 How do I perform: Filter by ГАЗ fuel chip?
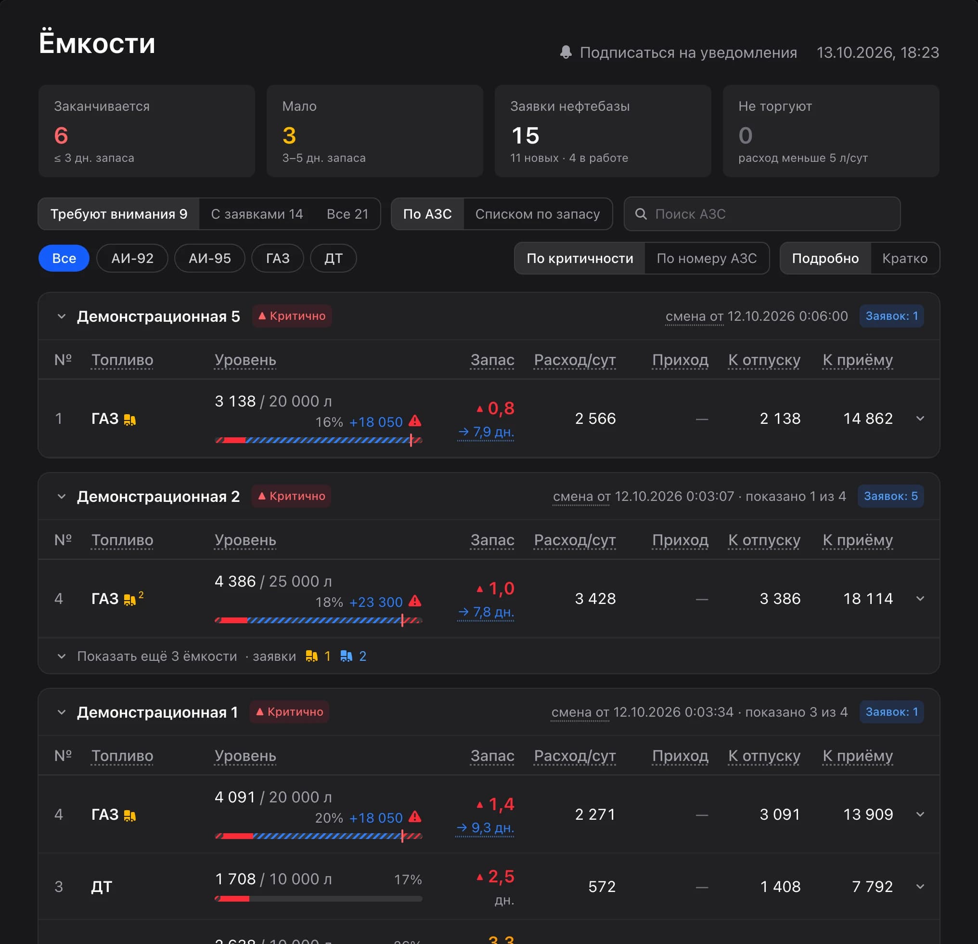coord(277,258)
